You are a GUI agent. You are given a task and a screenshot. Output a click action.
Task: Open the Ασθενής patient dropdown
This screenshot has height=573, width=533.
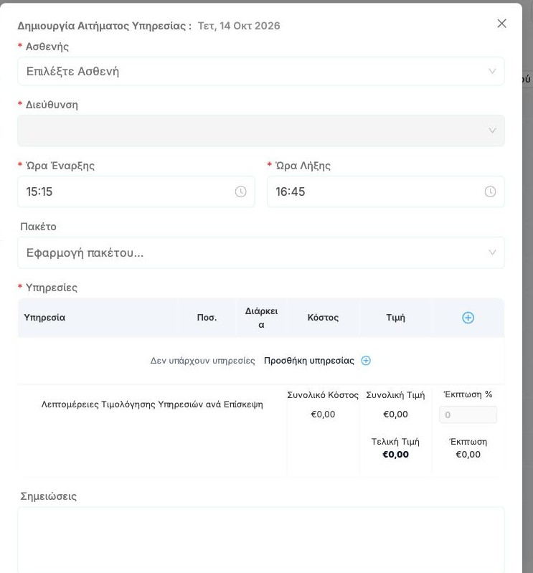click(261, 71)
